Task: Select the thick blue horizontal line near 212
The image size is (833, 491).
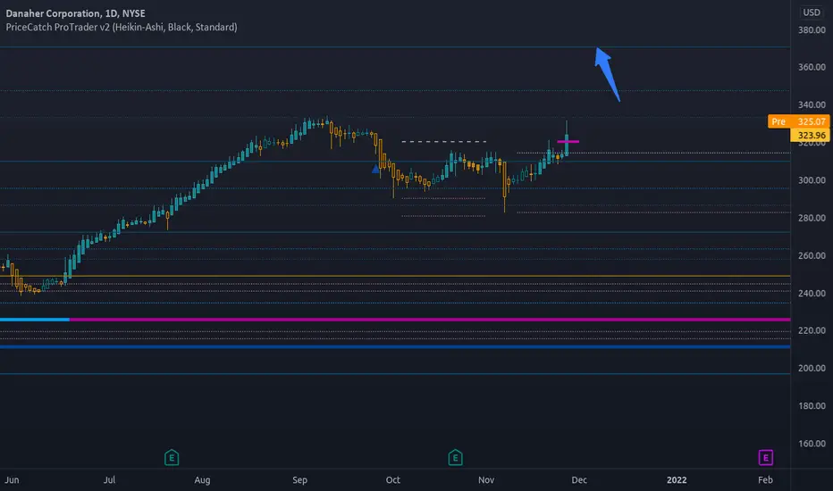Action: [x=395, y=346]
